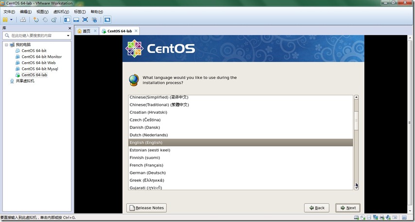The width and height of the screenshot is (415, 222).
Task: Collapse the 我的电脑 tree node
Action: (x=6, y=45)
